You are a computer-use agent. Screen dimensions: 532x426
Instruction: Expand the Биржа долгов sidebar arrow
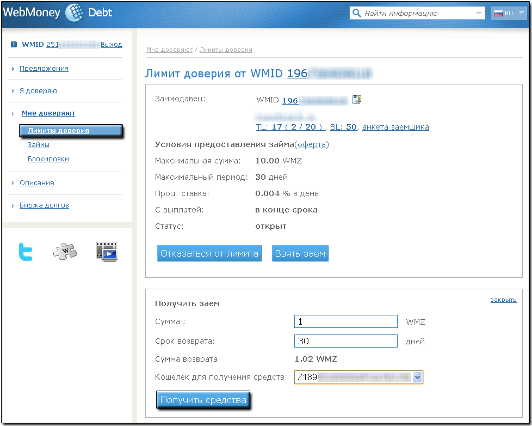pyautogui.click(x=13, y=205)
